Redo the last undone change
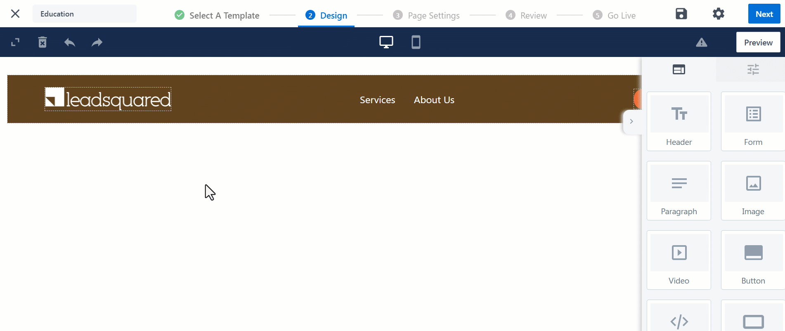 tap(97, 42)
